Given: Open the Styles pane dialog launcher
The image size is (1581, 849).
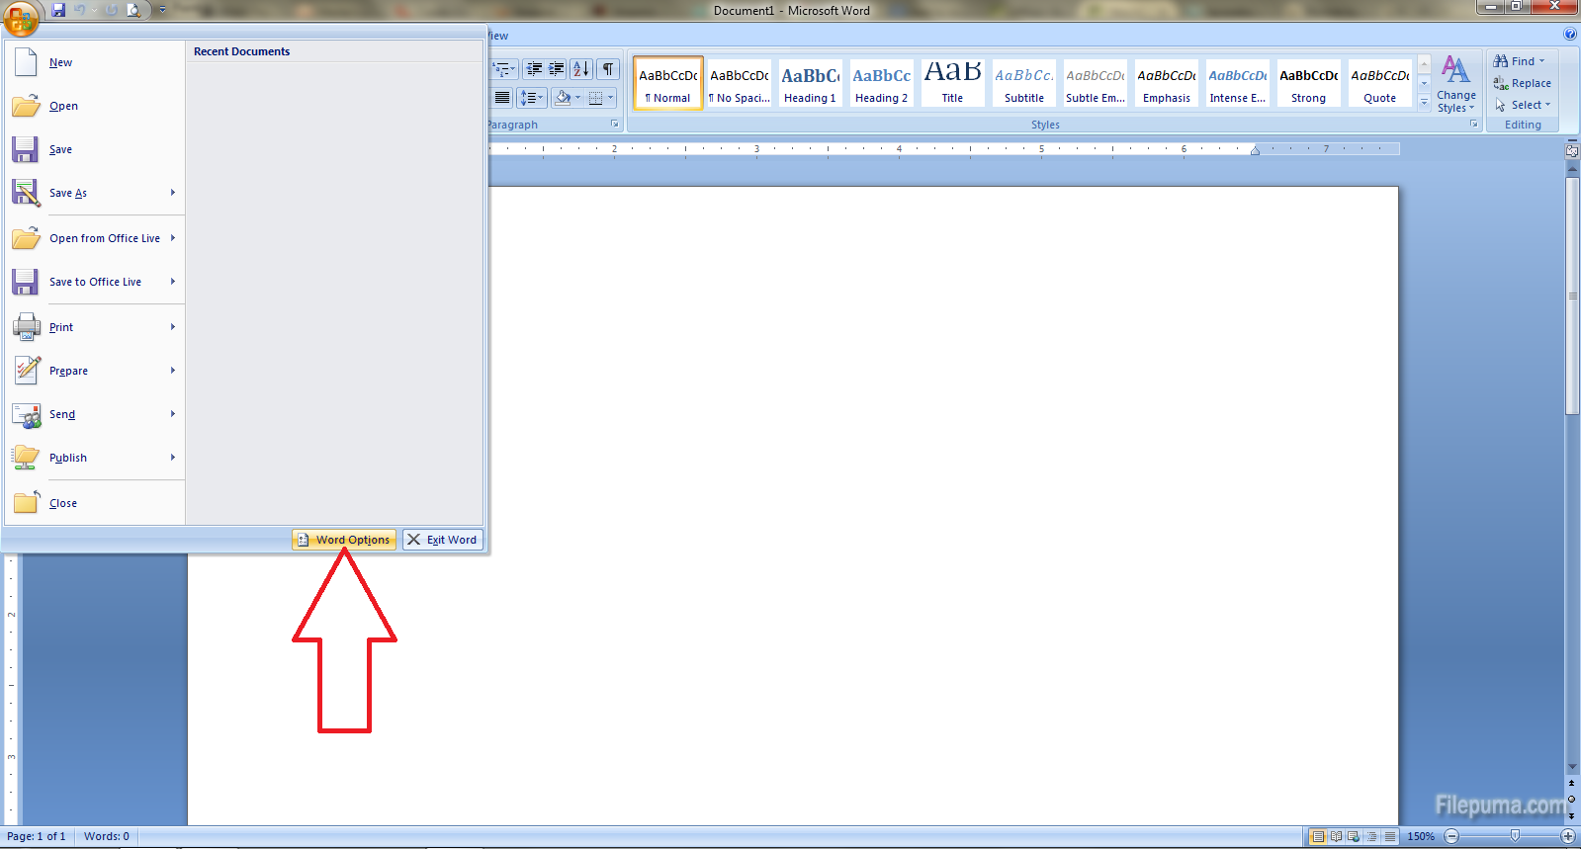Looking at the screenshot, I should [x=1474, y=125].
